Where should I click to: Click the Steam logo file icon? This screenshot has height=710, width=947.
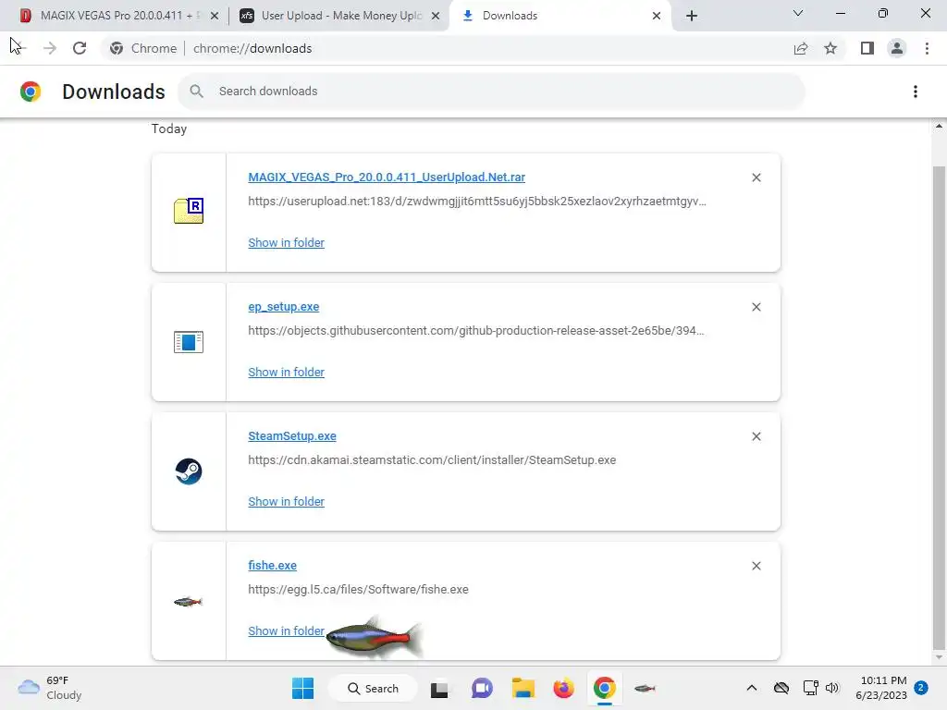[x=189, y=471]
